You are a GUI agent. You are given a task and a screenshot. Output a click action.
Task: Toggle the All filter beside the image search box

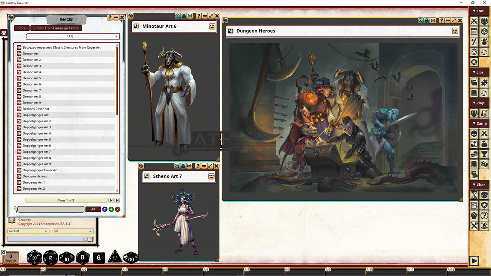point(93,209)
